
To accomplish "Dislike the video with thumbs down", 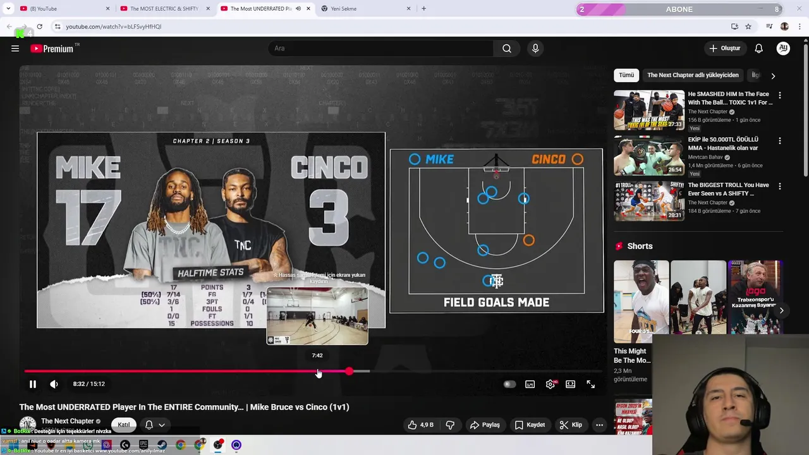I will coord(450,425).
